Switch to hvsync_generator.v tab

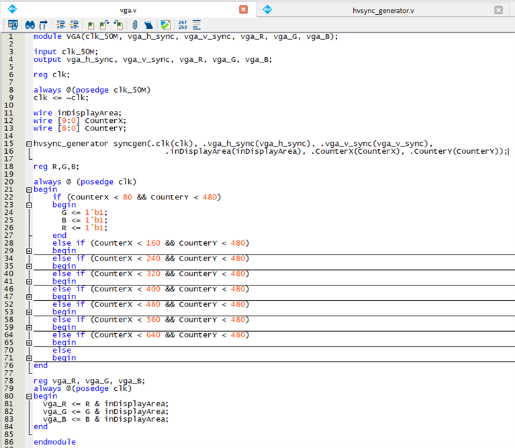383,10
